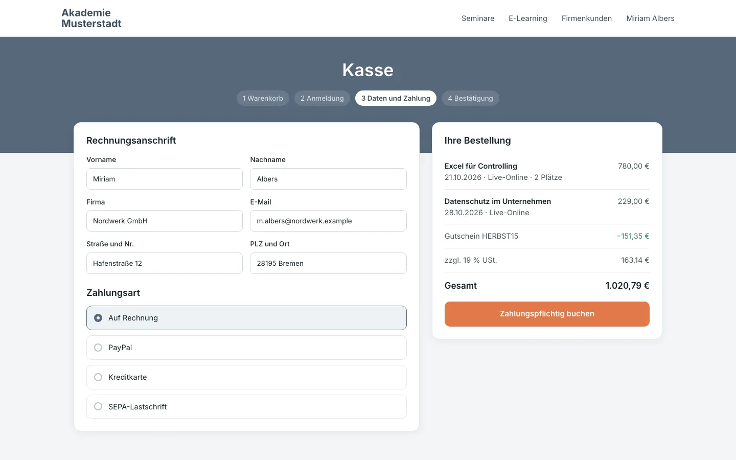Click the Ihre Bestellung heading
This screenshot has height=460, width=736.
pyautogui.click(x=477, y=141)
